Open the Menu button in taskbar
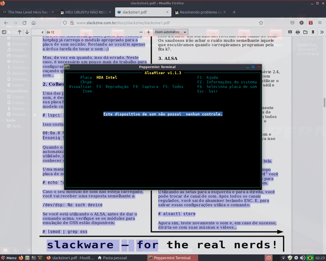This screenshot has width=326, height=261. [x=9, y=258]
